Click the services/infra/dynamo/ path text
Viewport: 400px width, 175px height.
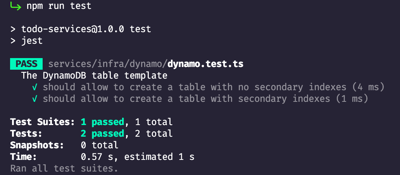point(107,64)
